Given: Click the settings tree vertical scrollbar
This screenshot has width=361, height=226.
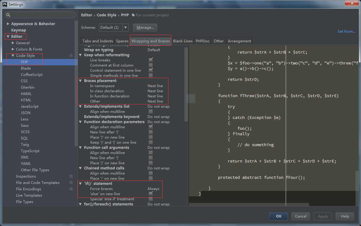Looking at the screenshot, I should (76, 84).
